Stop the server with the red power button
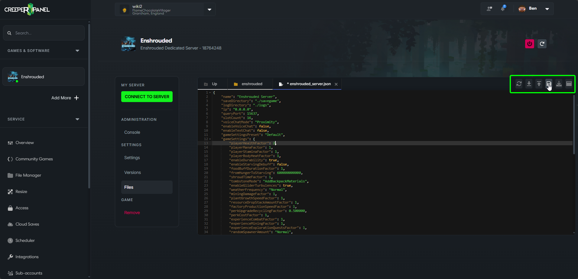The image size is (578, 279). tap(530, 44)
